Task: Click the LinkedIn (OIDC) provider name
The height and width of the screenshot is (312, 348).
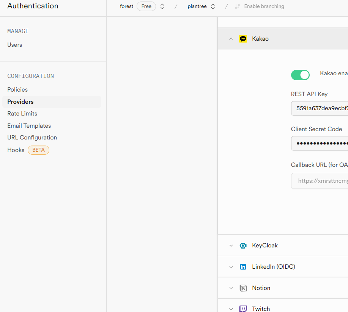Action: [x=274, y=267]
